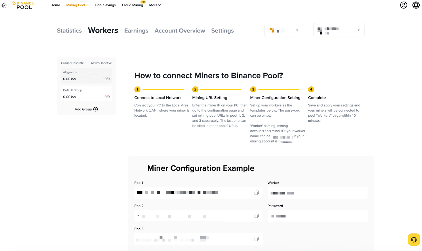Select the Default Group row
This screenshot has height=251, width=422.
pos(87,94)
